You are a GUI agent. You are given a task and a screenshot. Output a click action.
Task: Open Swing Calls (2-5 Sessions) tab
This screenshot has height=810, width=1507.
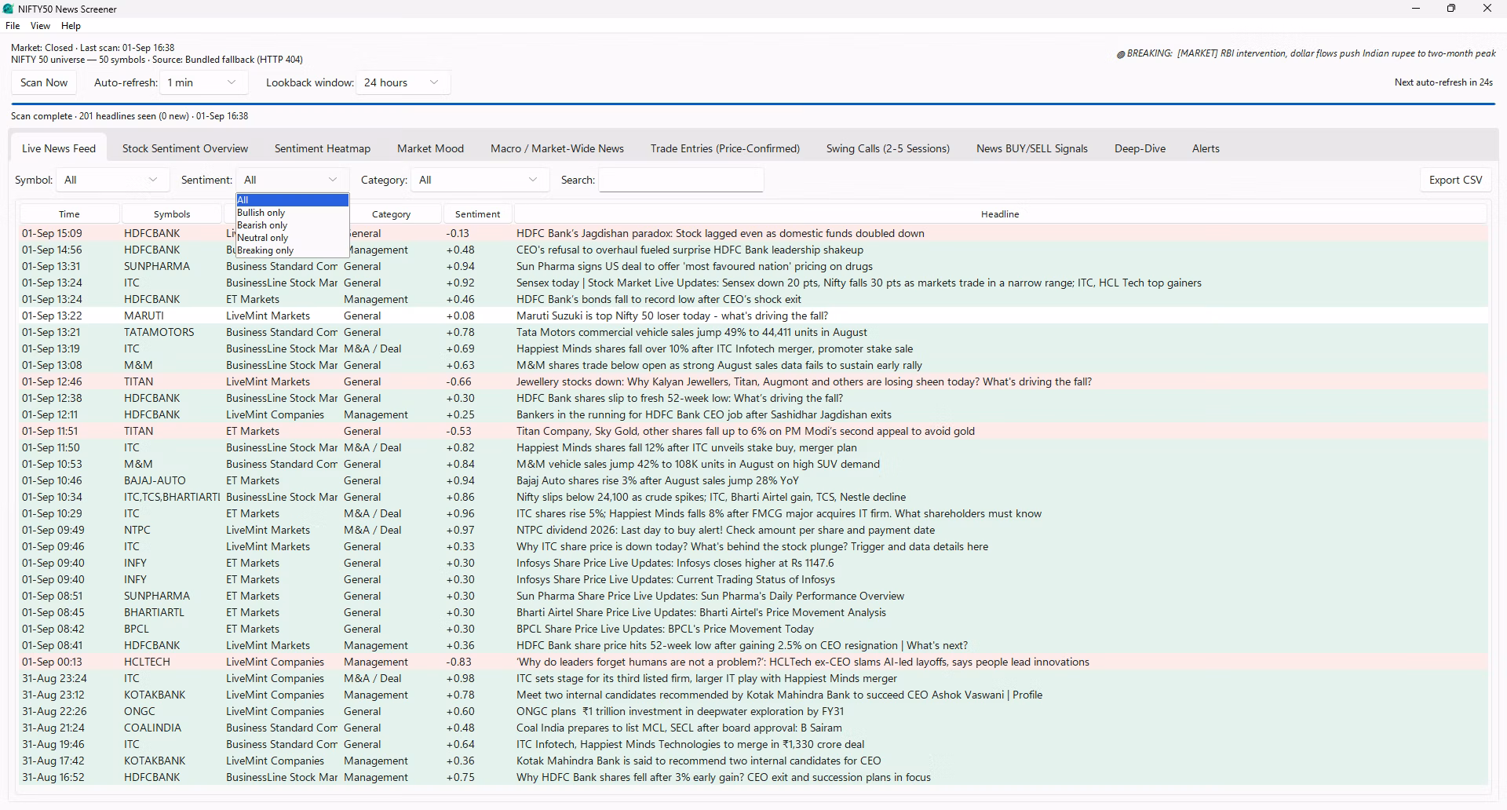tap(888, 148)
